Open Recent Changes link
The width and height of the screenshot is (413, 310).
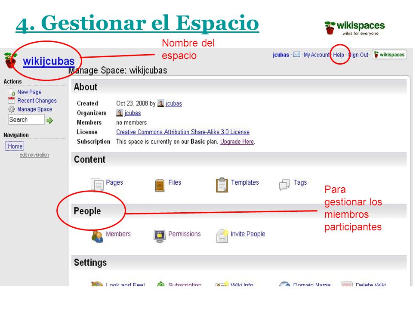[37, 101]
